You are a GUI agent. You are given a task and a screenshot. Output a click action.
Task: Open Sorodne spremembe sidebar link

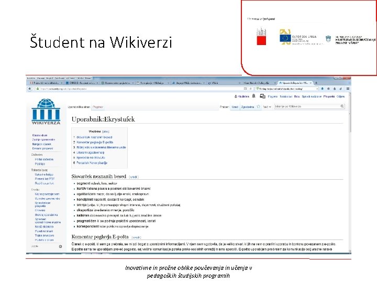tap(47, 199)
